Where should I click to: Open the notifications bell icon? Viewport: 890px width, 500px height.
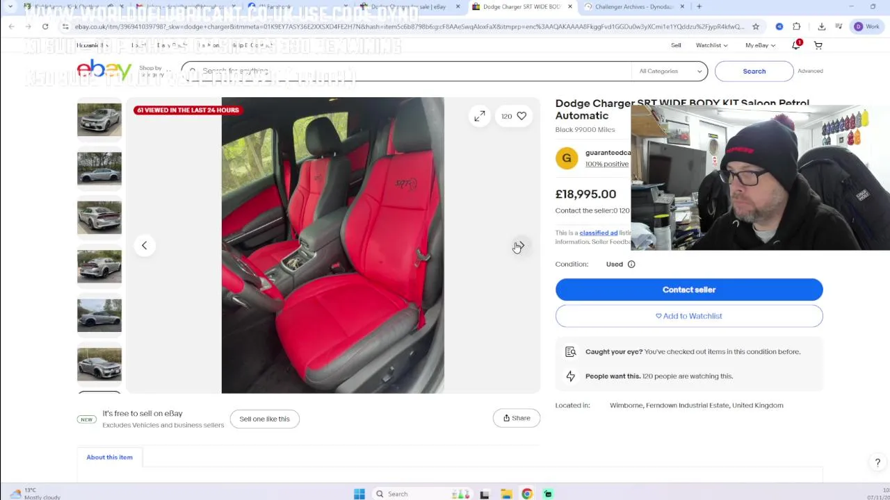[x=796, y=45]
